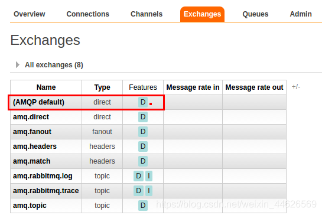Click the D badge in amq.rabbitmq.trace row
This screenshot has width=322, height=215.
click(x=138, y=191)
